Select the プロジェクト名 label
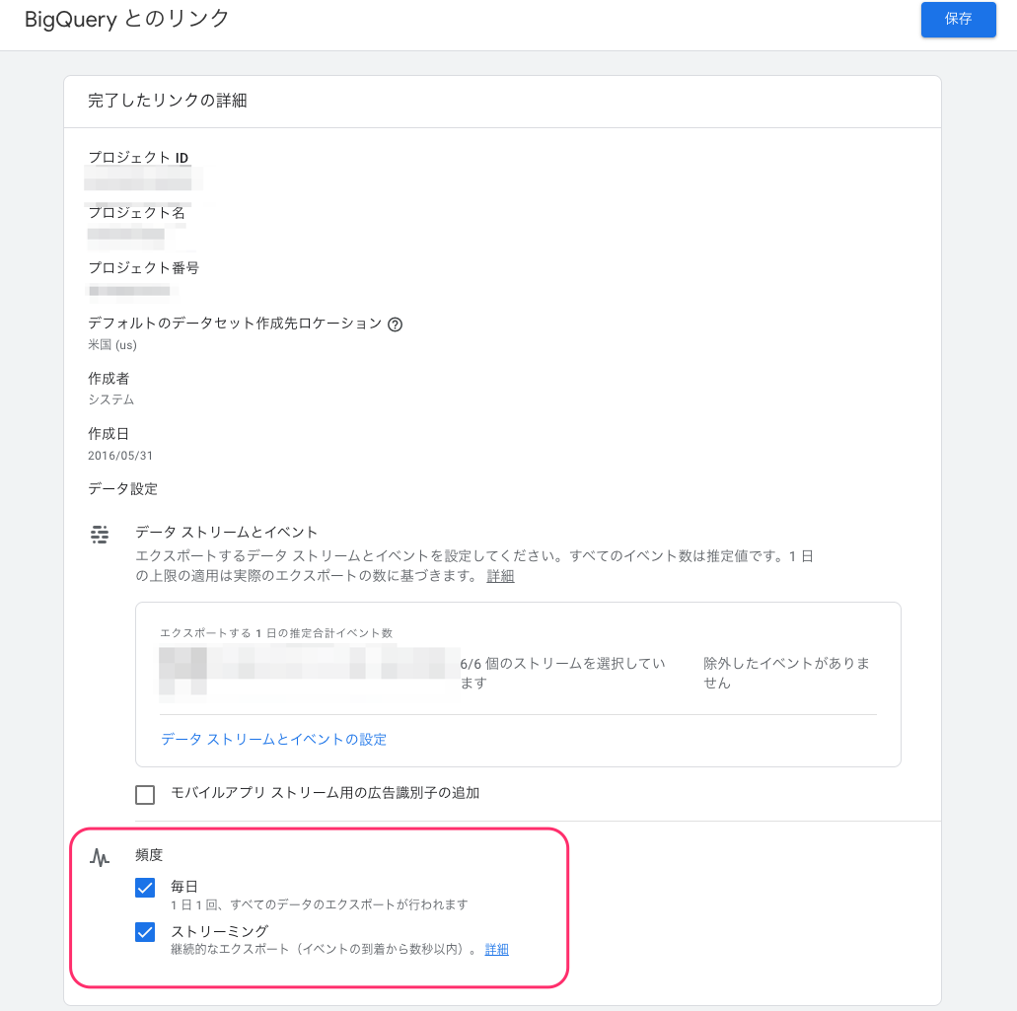1017x1011 pixels. [136, 213]
